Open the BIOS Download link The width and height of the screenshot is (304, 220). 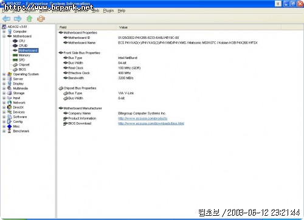pos(151,123)
